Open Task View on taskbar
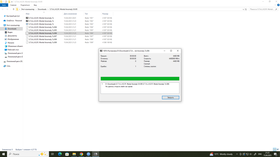Screen dimensions: 280x157 click(53, 154)
